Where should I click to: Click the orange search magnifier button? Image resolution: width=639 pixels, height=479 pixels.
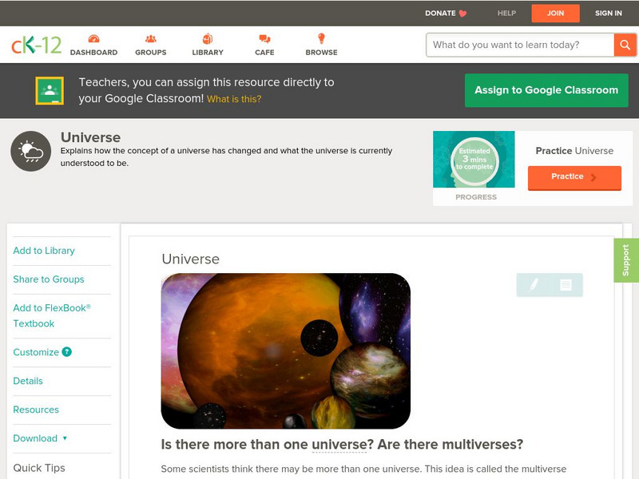[625, 45]
